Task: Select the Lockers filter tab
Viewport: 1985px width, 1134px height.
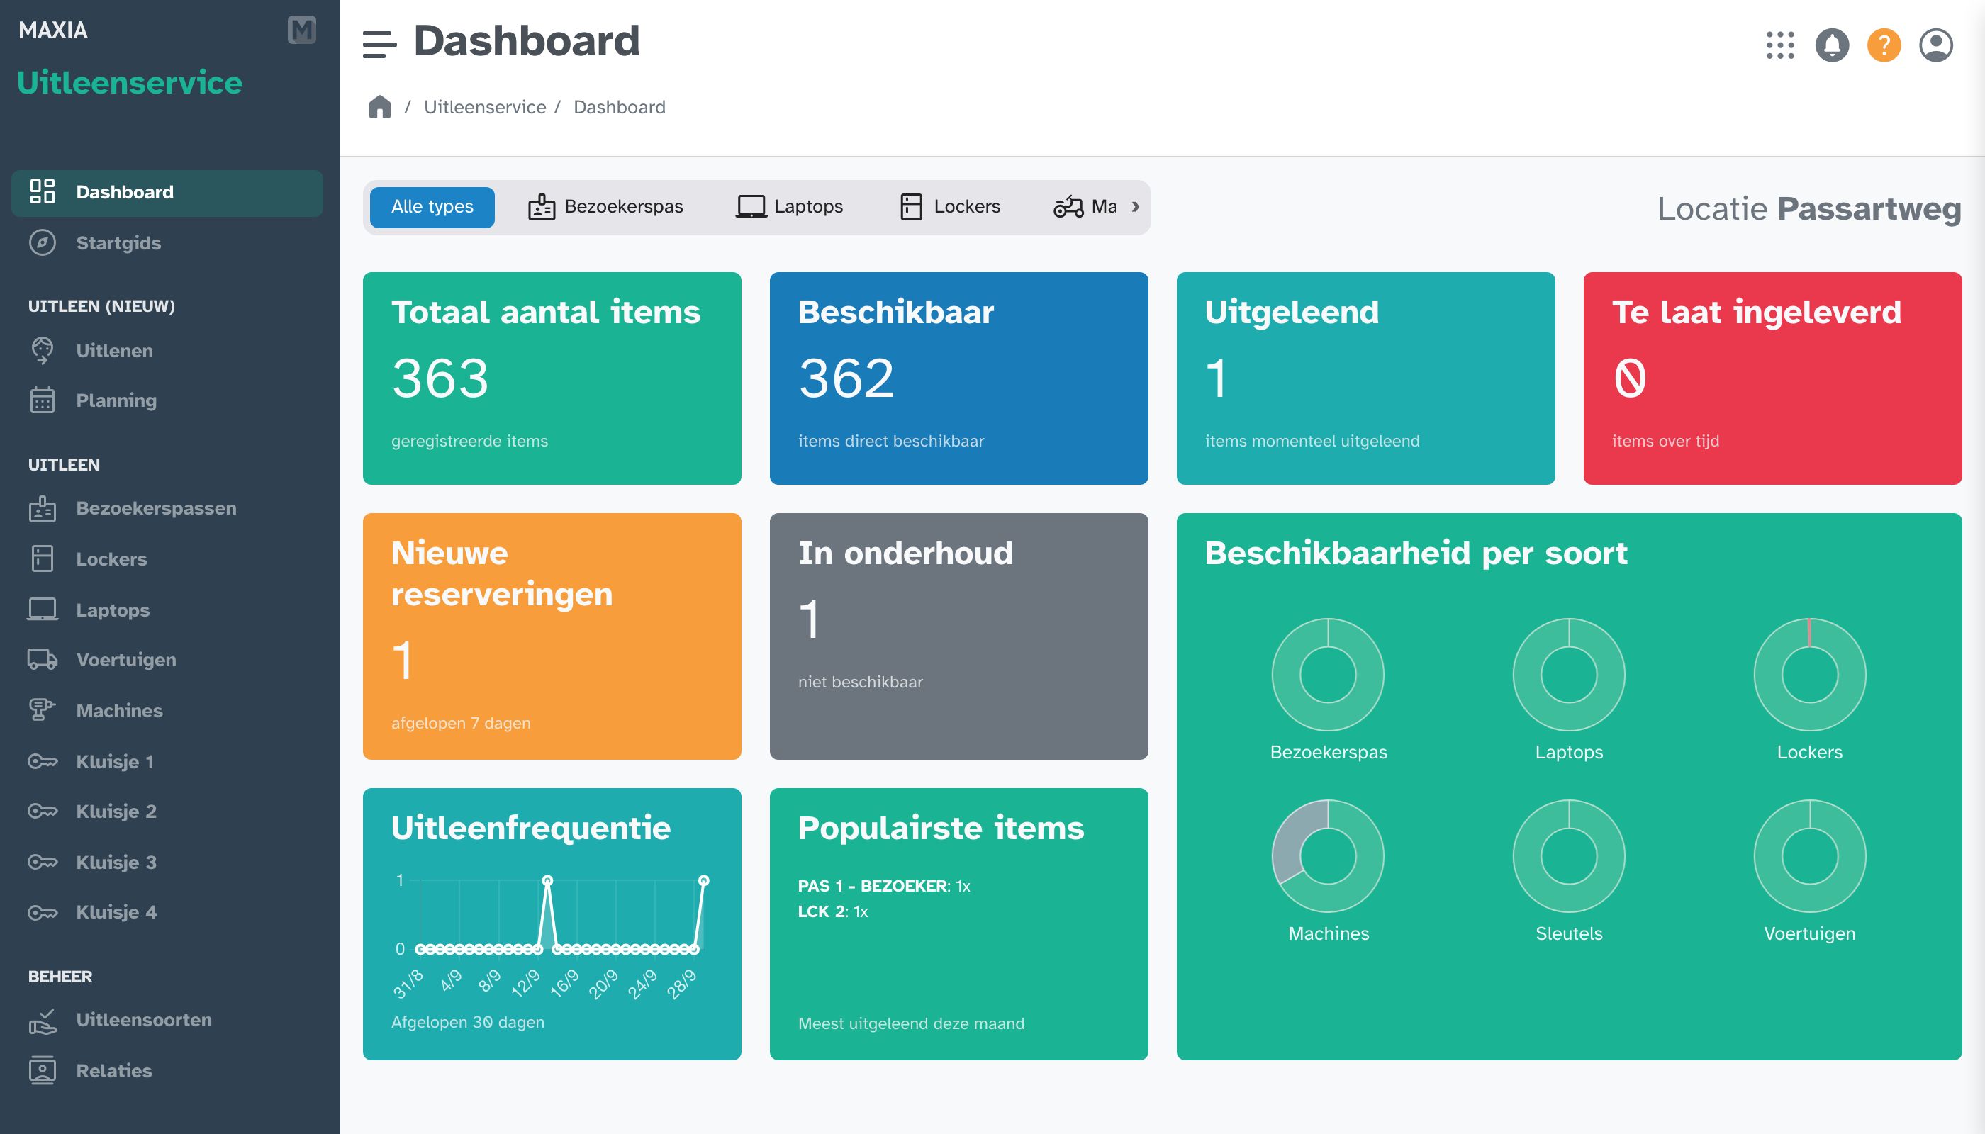Action: click(x=950, y=206)
